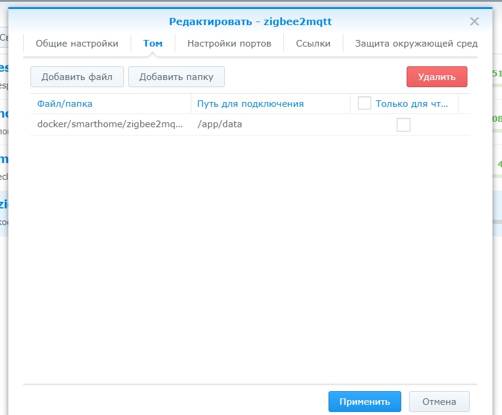Edit the /app/data mount path cell

271,124
